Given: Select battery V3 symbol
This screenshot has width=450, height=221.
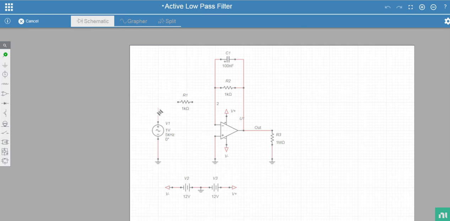Looking at the screenshot, I should point(215,187).
